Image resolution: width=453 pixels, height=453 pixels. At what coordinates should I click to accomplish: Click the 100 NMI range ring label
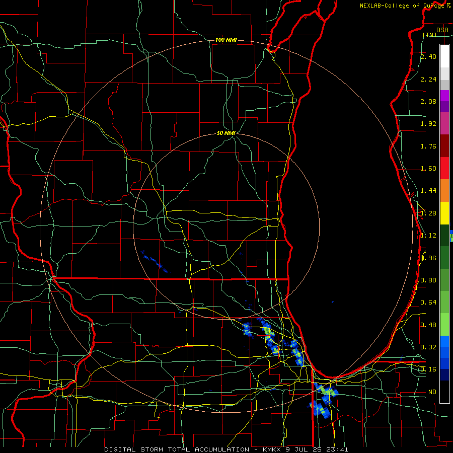pos(226,40)
